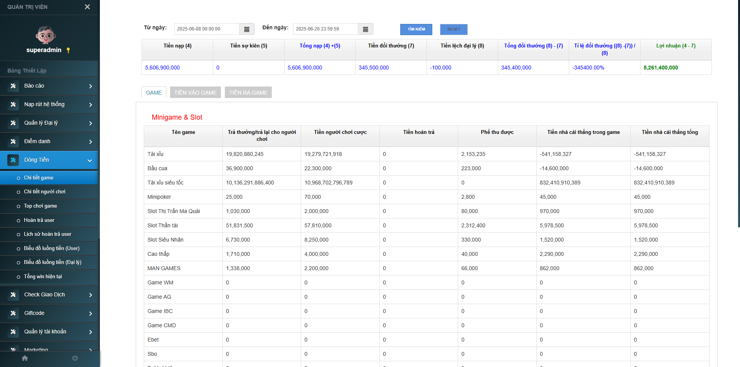Click Tài xỉu payout 19,820,880,245
The width and height of the screenshot is (740, 367).
245,154
